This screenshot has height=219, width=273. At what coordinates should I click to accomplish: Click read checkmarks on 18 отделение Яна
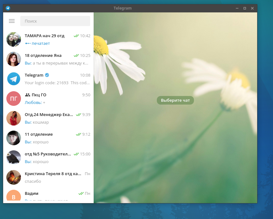76,55
